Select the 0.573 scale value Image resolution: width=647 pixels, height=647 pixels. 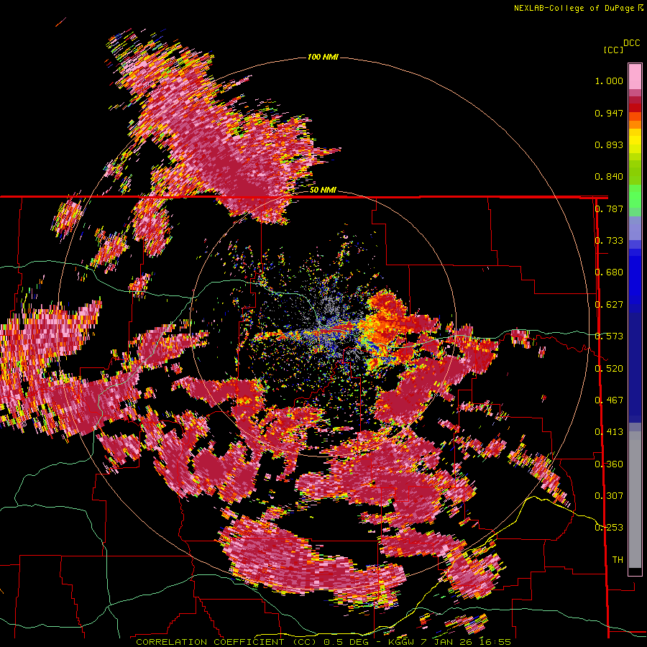tap(609, 336)
